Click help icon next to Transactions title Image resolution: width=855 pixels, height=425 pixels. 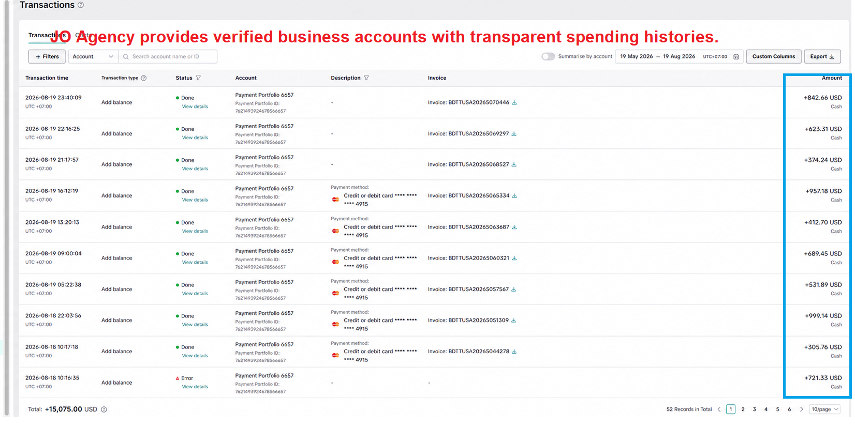coord(81,5)
